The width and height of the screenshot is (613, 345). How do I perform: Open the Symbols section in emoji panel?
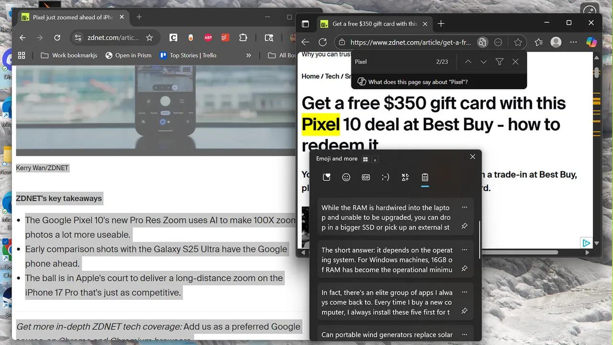[x=405, y=177]
